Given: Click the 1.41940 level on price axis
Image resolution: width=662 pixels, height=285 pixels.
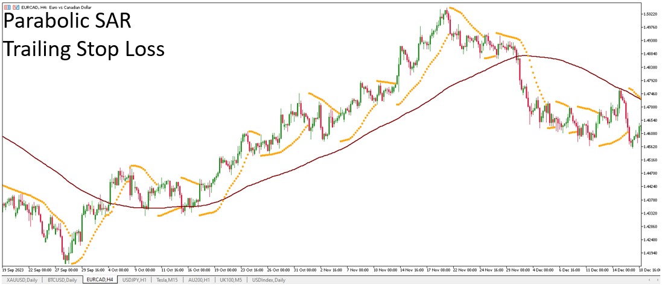Looking at the screenshot, I should pyautogui.click(x=649, y=253).
